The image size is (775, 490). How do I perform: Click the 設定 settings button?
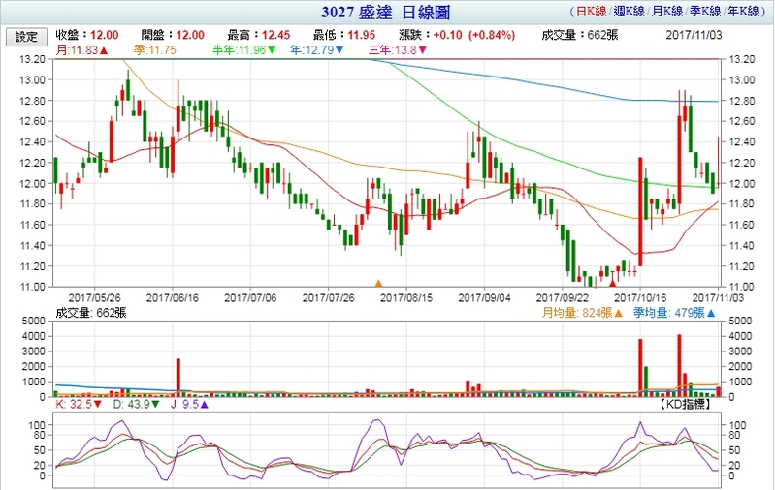26,36
